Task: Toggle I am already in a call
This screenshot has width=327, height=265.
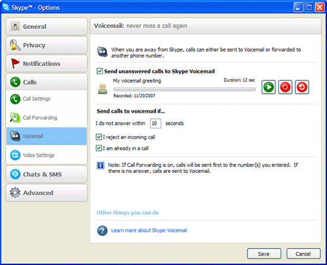Action: (99, 148)
